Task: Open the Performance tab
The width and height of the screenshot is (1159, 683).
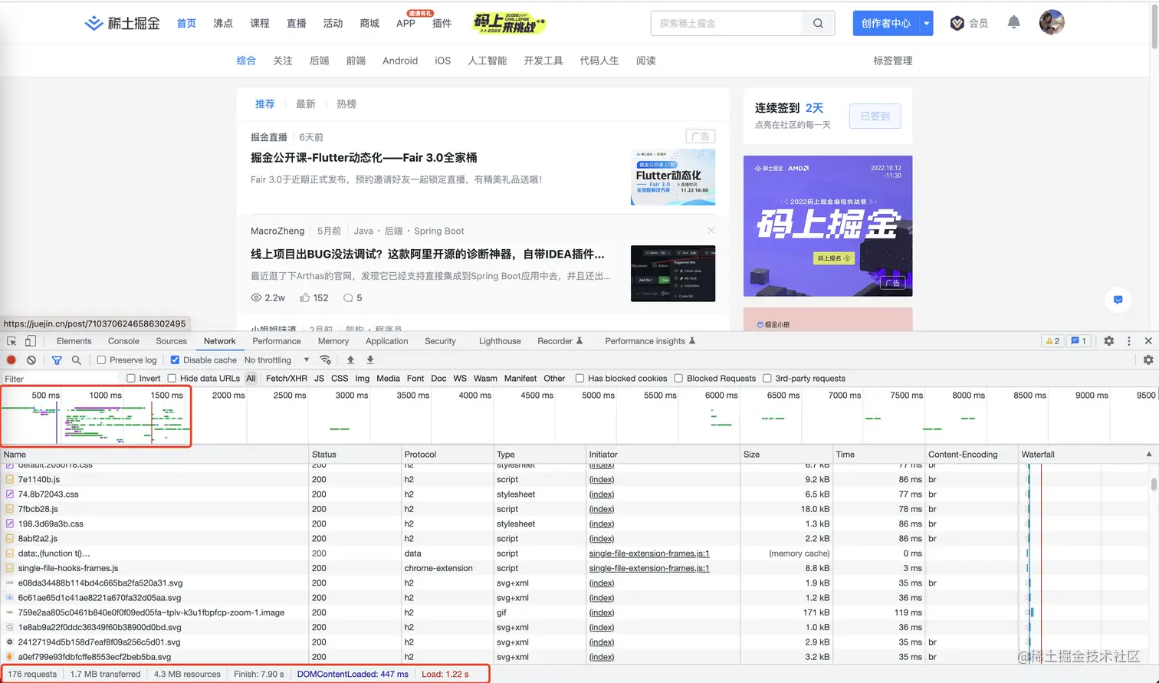Action: click(277, 341)
